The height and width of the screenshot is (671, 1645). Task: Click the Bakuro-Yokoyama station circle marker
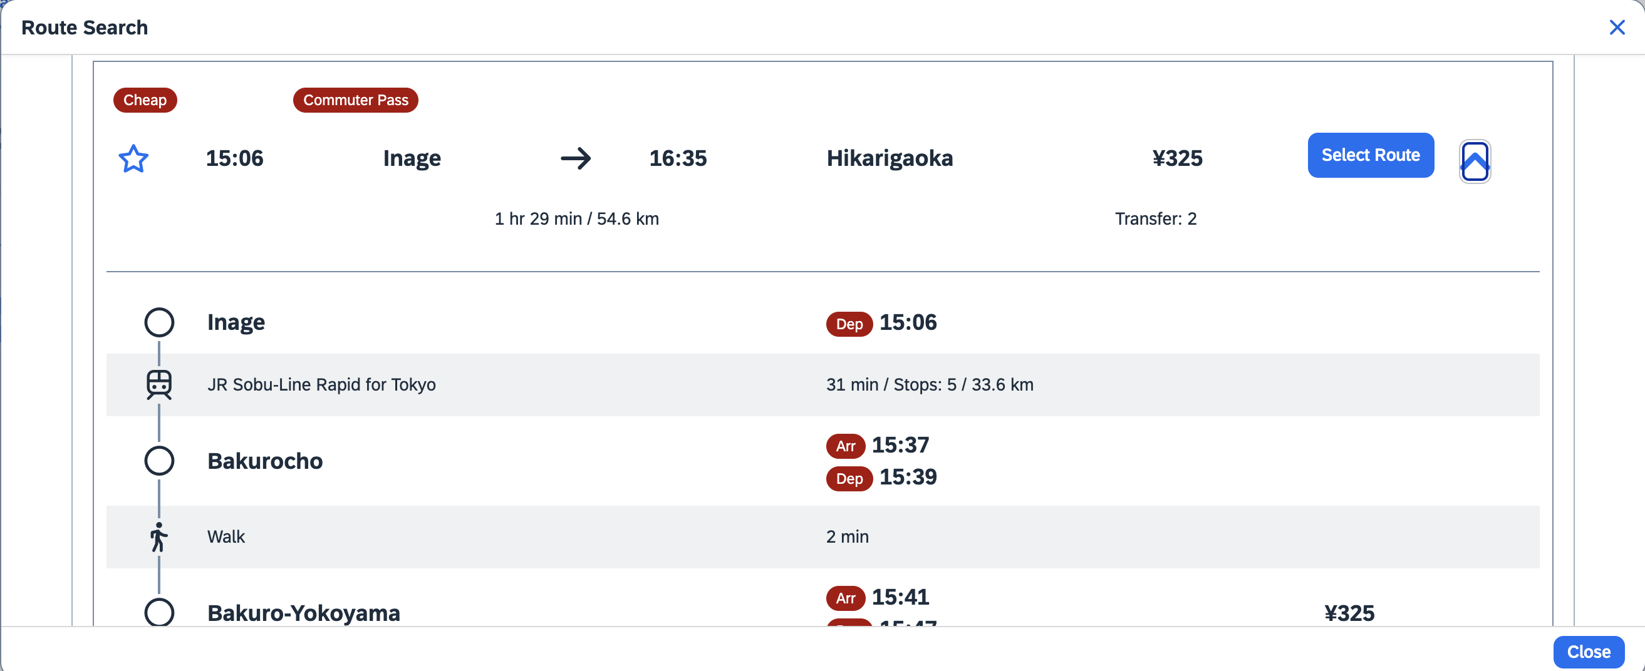pyautogui.click(x=159, y=612)
